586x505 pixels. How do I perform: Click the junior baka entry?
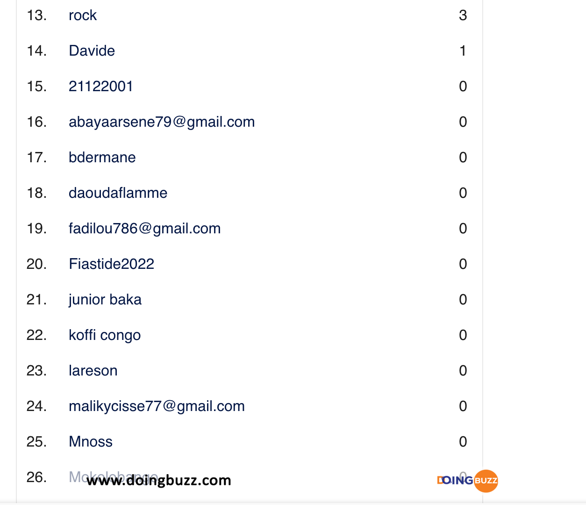point(105,300)
